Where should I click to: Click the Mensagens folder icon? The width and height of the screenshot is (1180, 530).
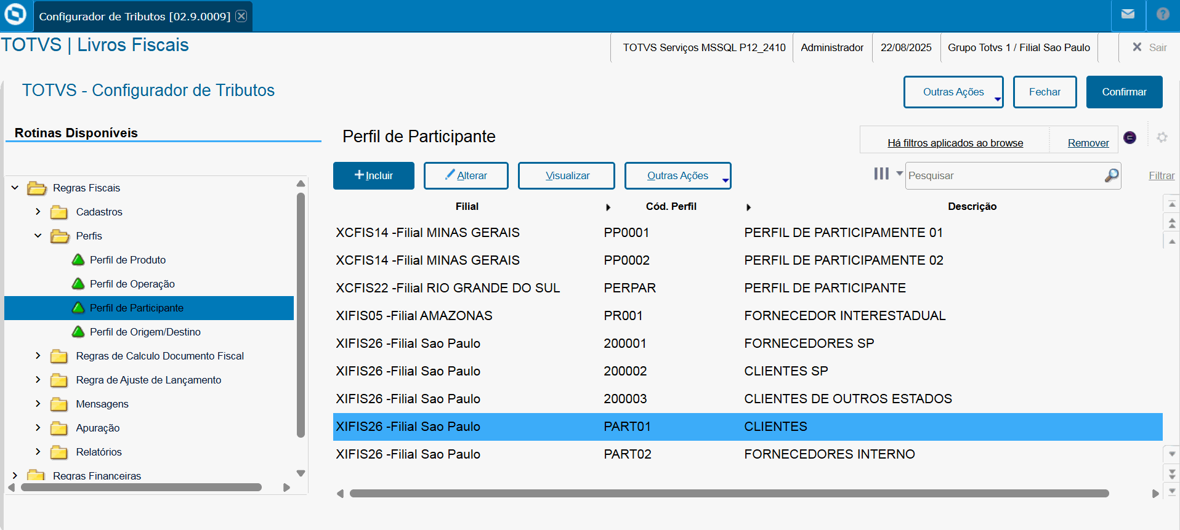pyautogui.click(x=59, y=404)
